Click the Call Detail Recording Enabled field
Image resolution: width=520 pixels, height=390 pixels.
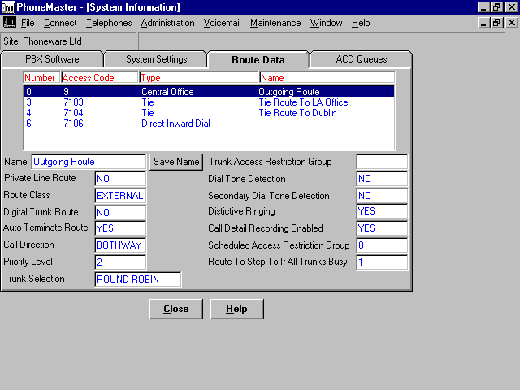point(382,228)
